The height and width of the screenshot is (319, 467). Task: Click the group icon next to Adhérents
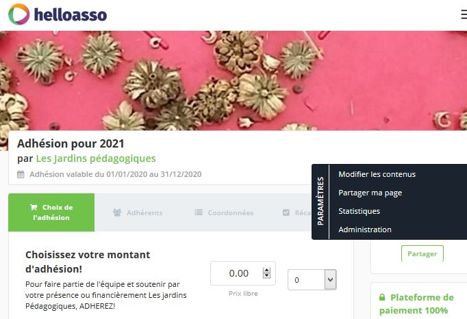117,212
